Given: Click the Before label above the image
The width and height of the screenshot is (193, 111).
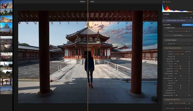Looking at the screenshot, I should tap(83, 2).
